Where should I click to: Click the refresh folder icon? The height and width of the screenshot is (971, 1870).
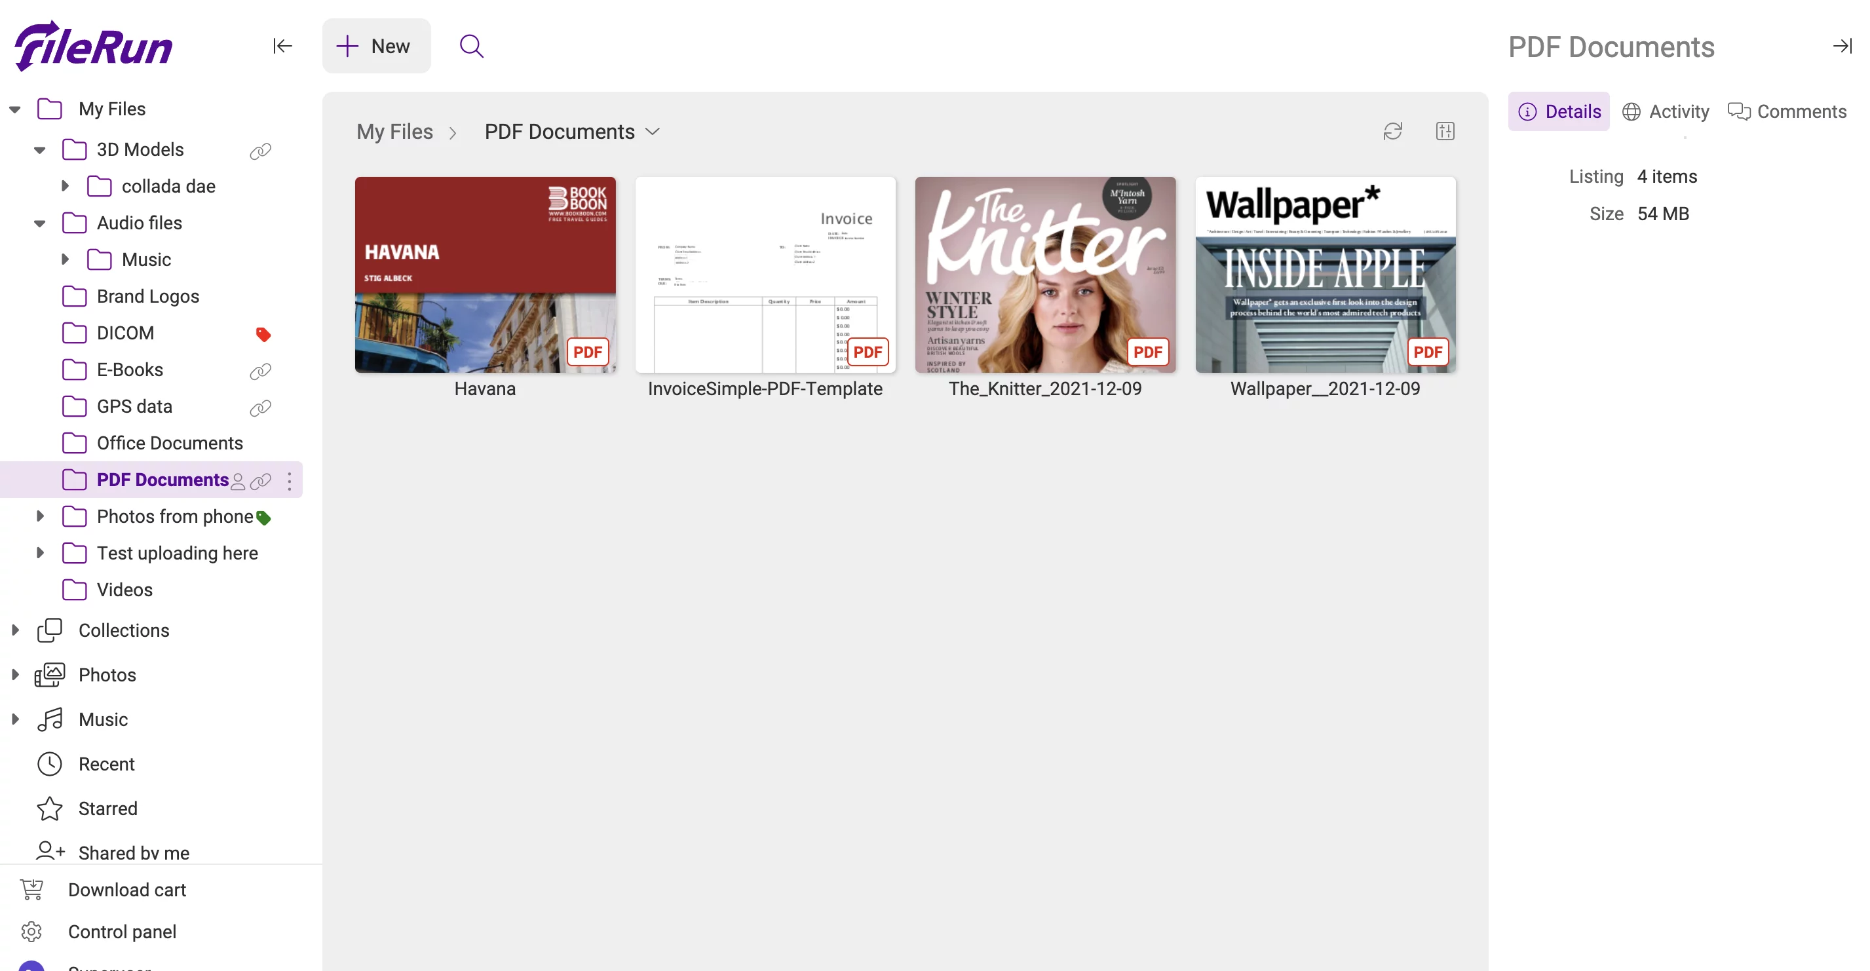click(1392, 131)
